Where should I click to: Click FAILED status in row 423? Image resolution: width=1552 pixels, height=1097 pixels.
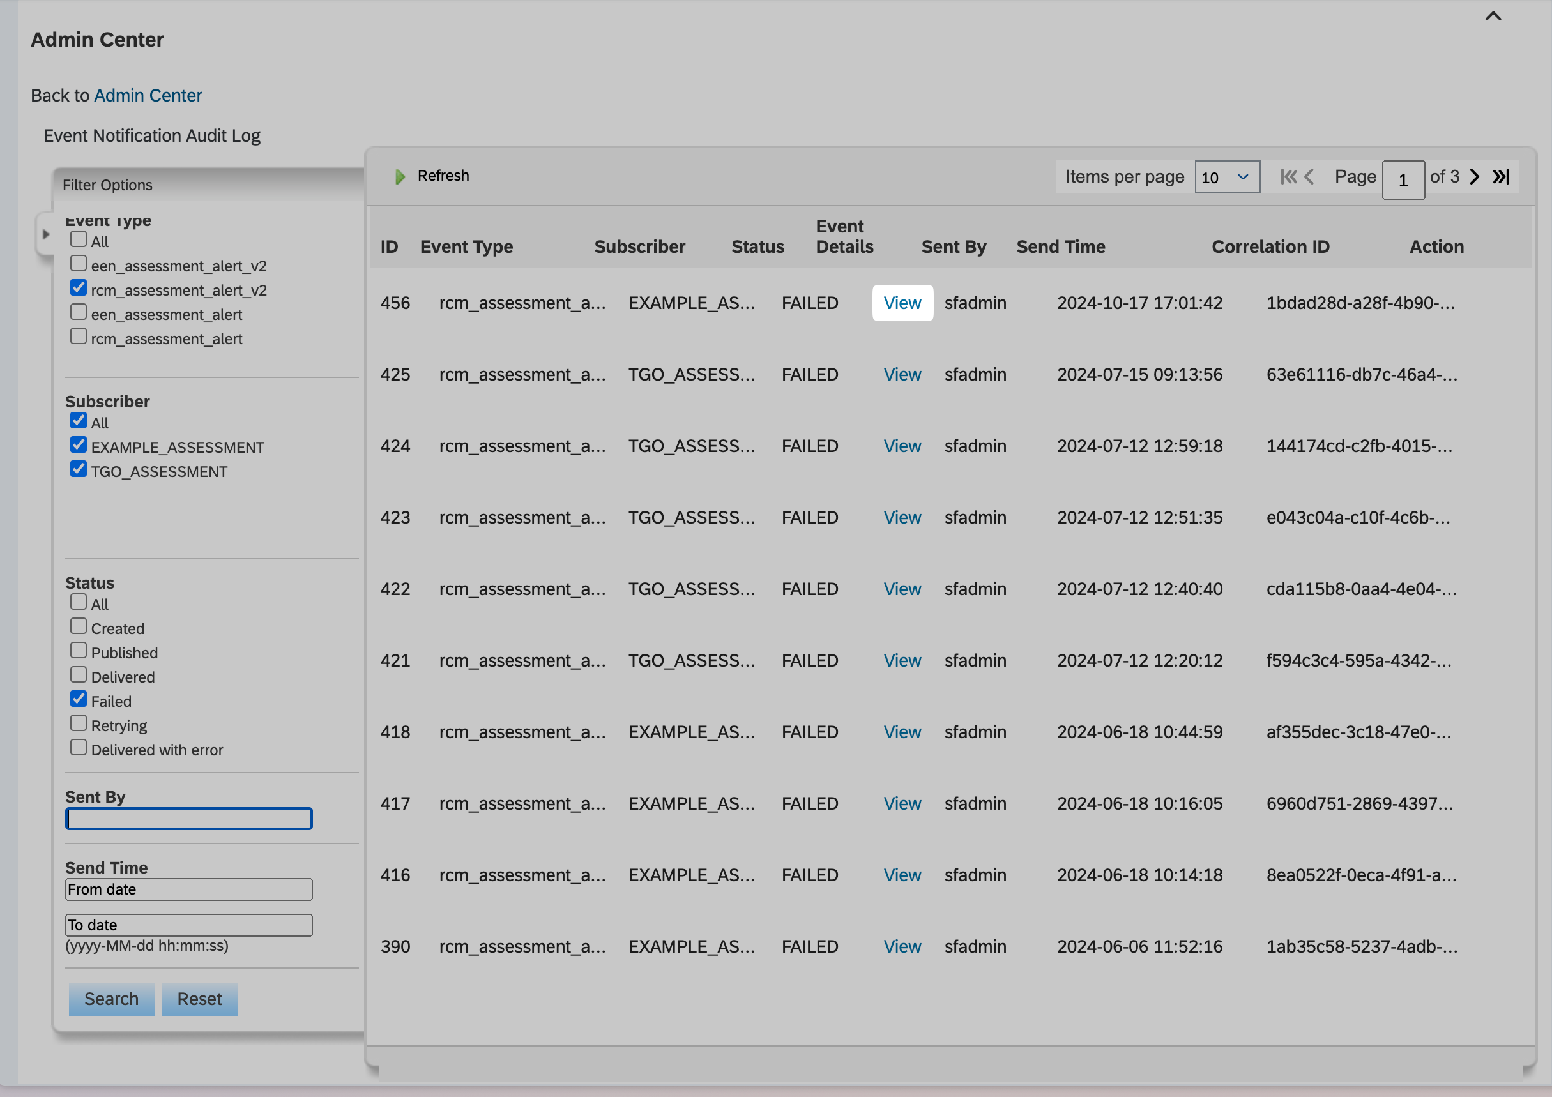(810, 518)
